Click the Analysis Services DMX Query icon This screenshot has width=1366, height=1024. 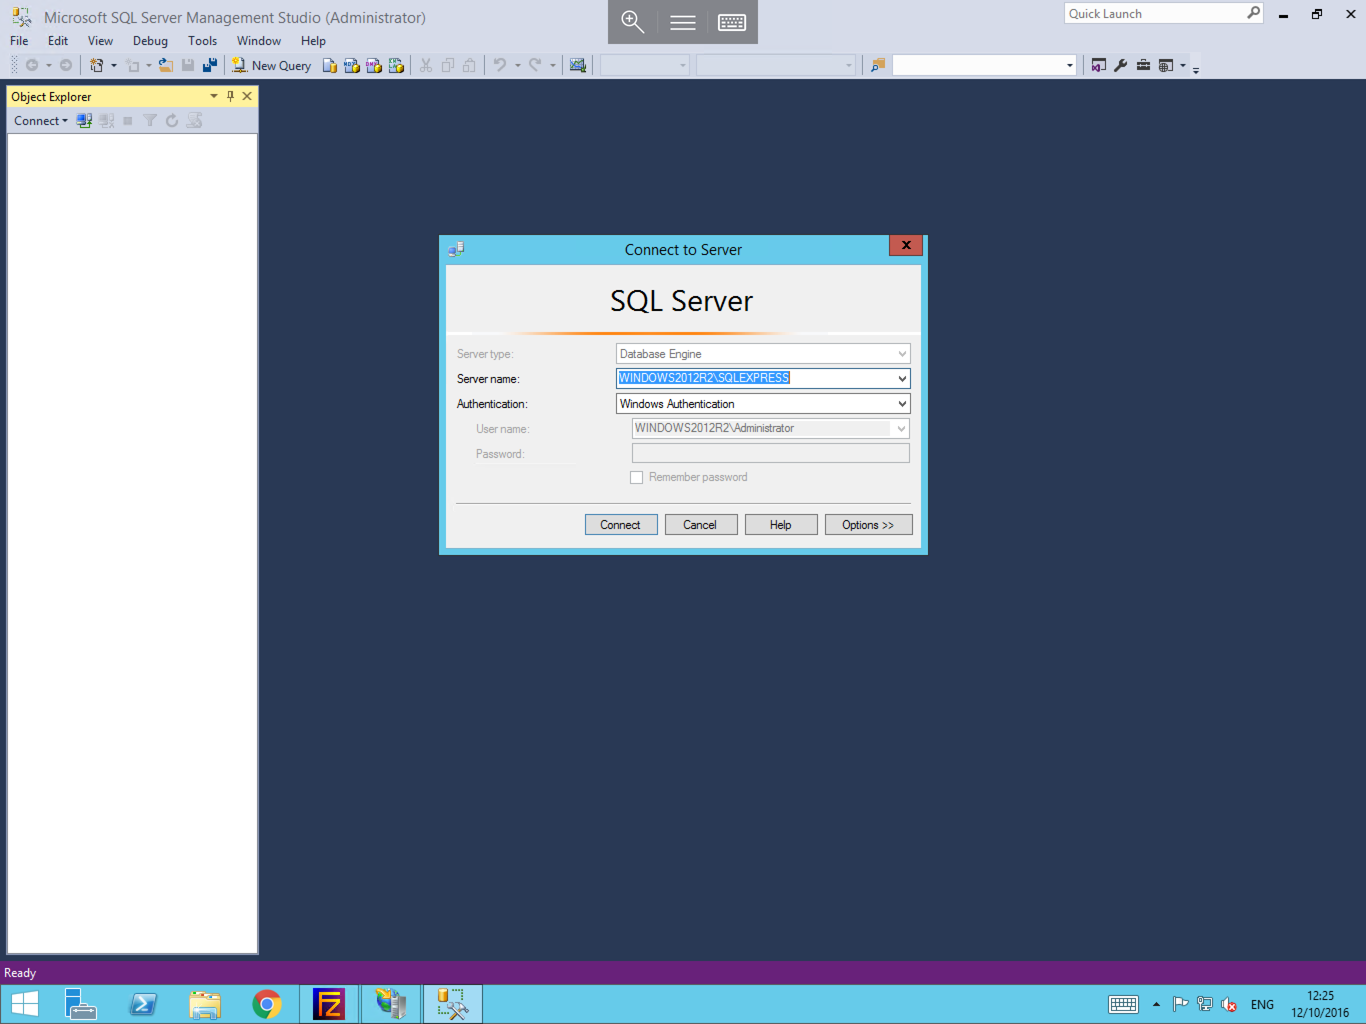coord(374,65)
